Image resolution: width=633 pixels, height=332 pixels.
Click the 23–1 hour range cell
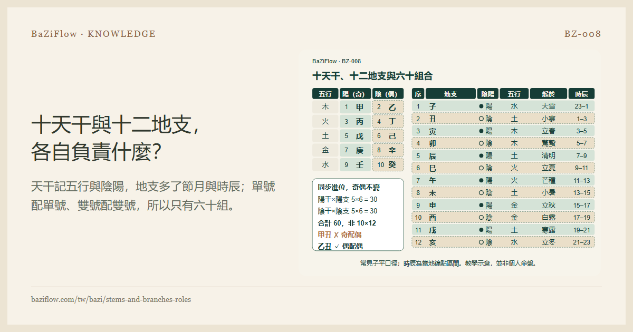coord(581,106)
